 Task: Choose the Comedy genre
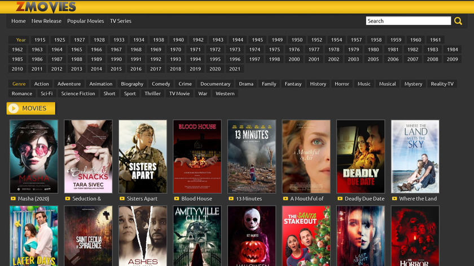[161, 83]
